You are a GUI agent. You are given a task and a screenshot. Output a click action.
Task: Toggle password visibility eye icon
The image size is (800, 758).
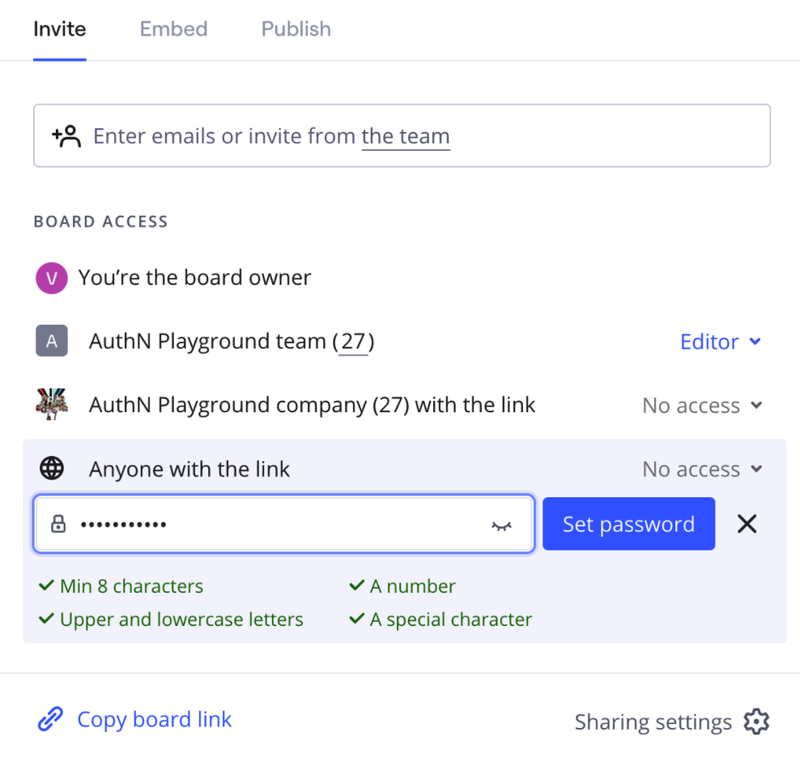[x=502, y=526]
